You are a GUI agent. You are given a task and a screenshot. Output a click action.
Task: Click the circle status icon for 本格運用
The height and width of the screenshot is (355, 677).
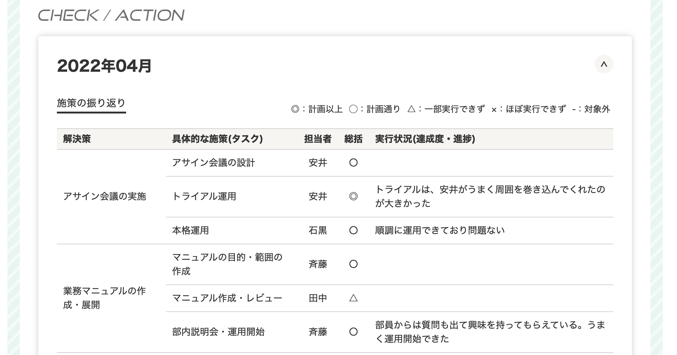pos(353,230)
